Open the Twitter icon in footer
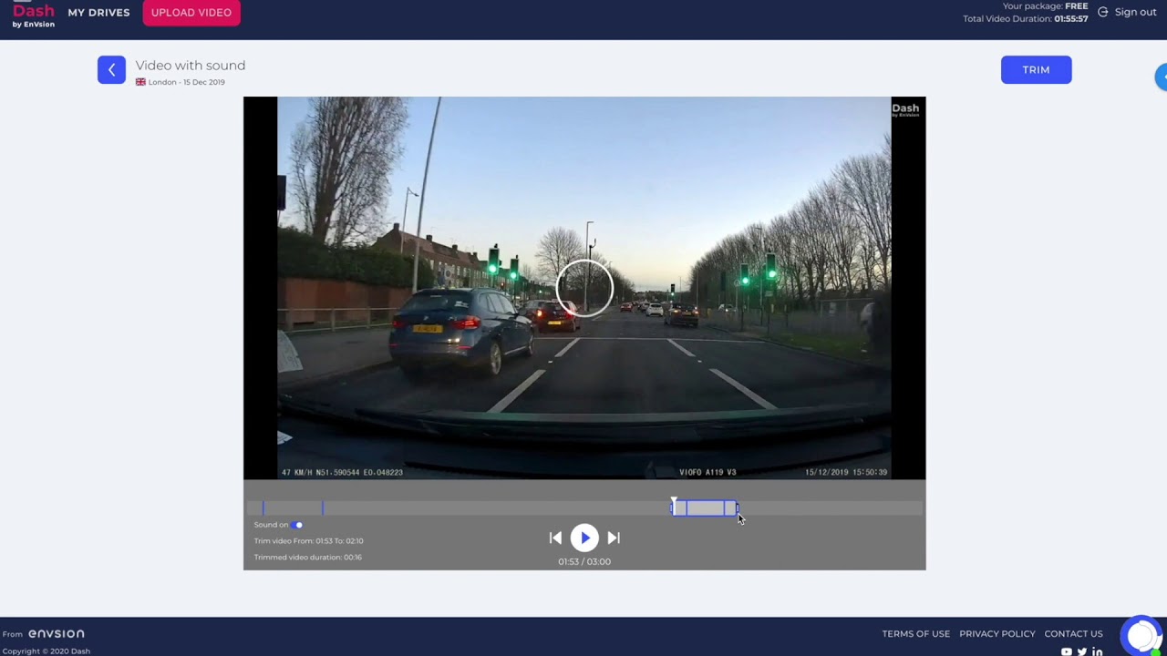The height and width of the screenshot is (656, 1167). tap(1081, 651)
